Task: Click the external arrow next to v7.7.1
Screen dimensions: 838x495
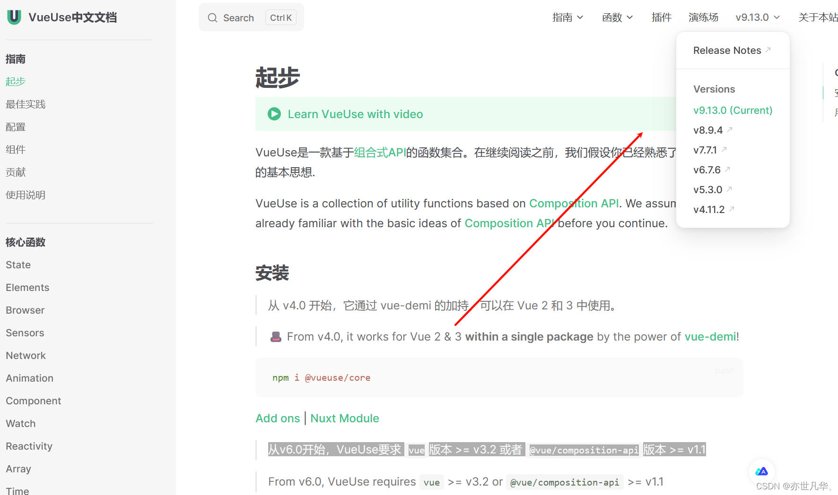Action: coord(724,149)
